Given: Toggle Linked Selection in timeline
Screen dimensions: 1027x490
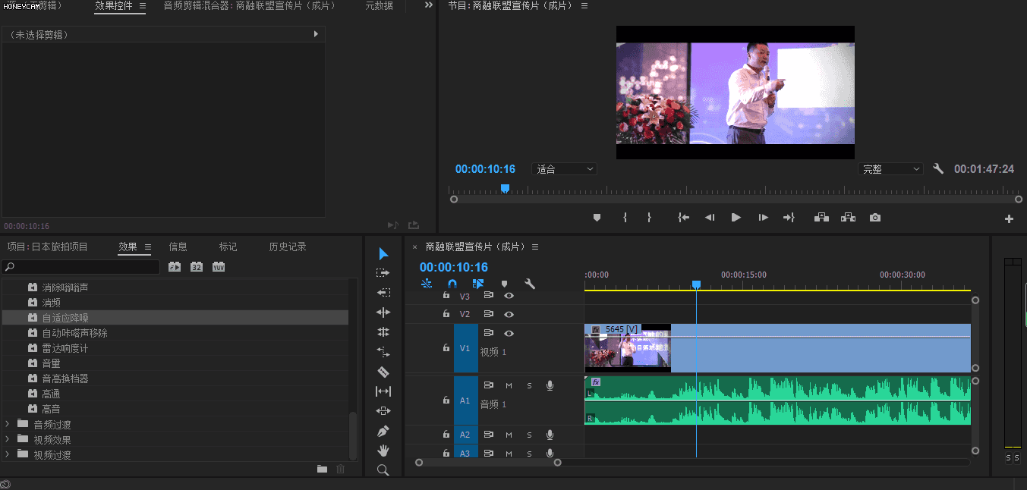Looking at the screenshot, I should (x=478, y=284).
